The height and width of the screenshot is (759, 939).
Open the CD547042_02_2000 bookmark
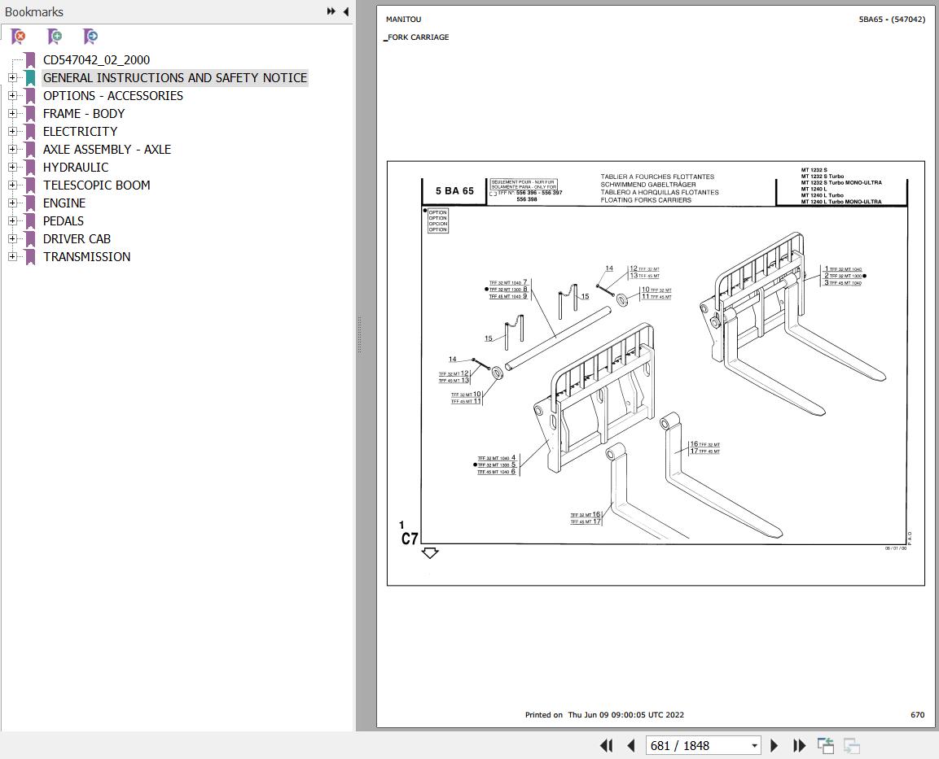click(x=96, y=60)
